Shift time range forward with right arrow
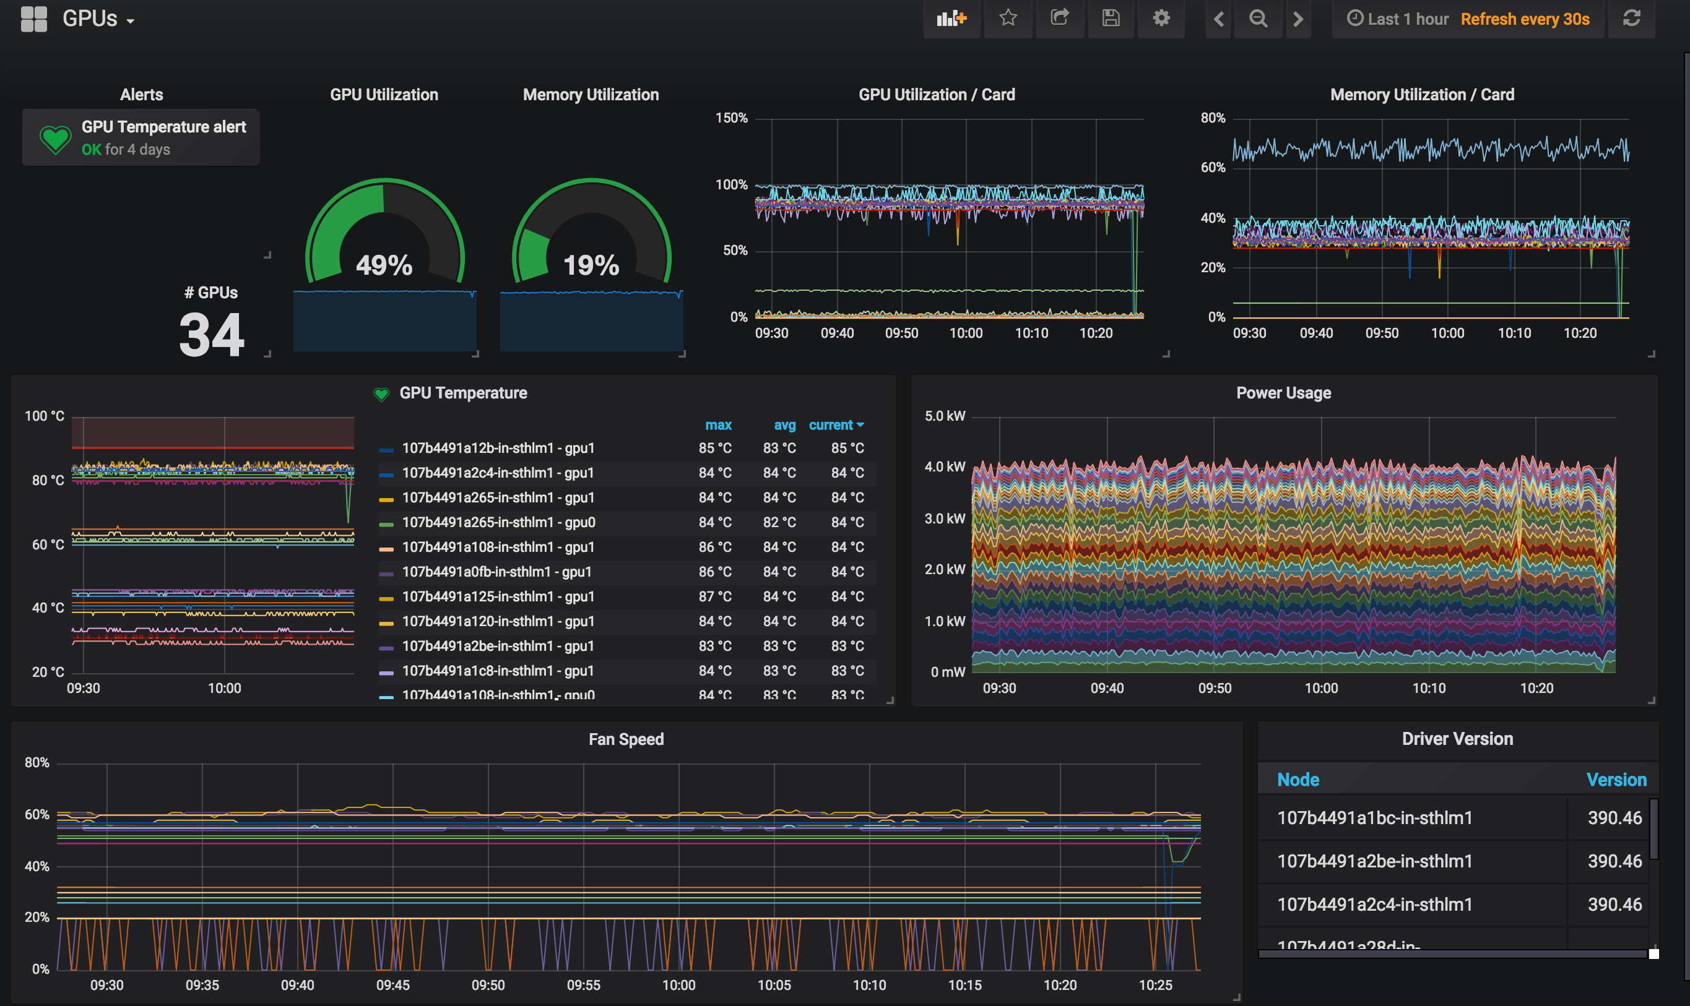Image resolution: width=1690 pixels, height=1006 pixels. coord(1298,19)
